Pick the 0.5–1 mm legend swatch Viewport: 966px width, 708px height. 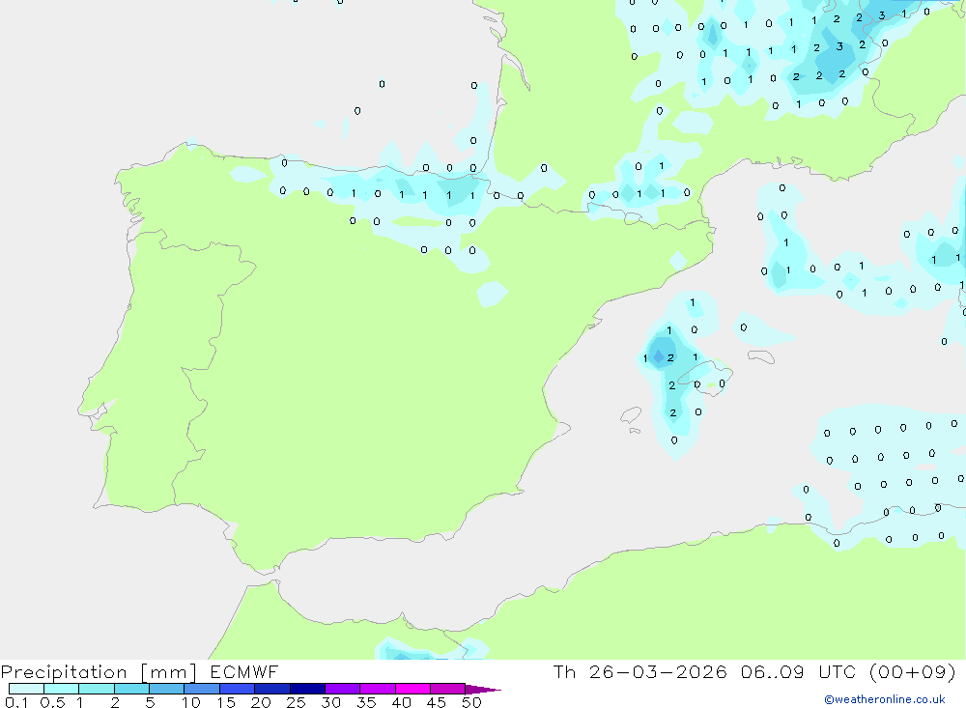click(62, 689)
